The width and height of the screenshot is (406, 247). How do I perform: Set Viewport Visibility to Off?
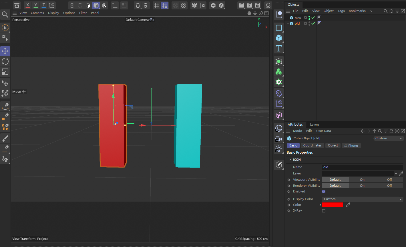pos(389,180)
